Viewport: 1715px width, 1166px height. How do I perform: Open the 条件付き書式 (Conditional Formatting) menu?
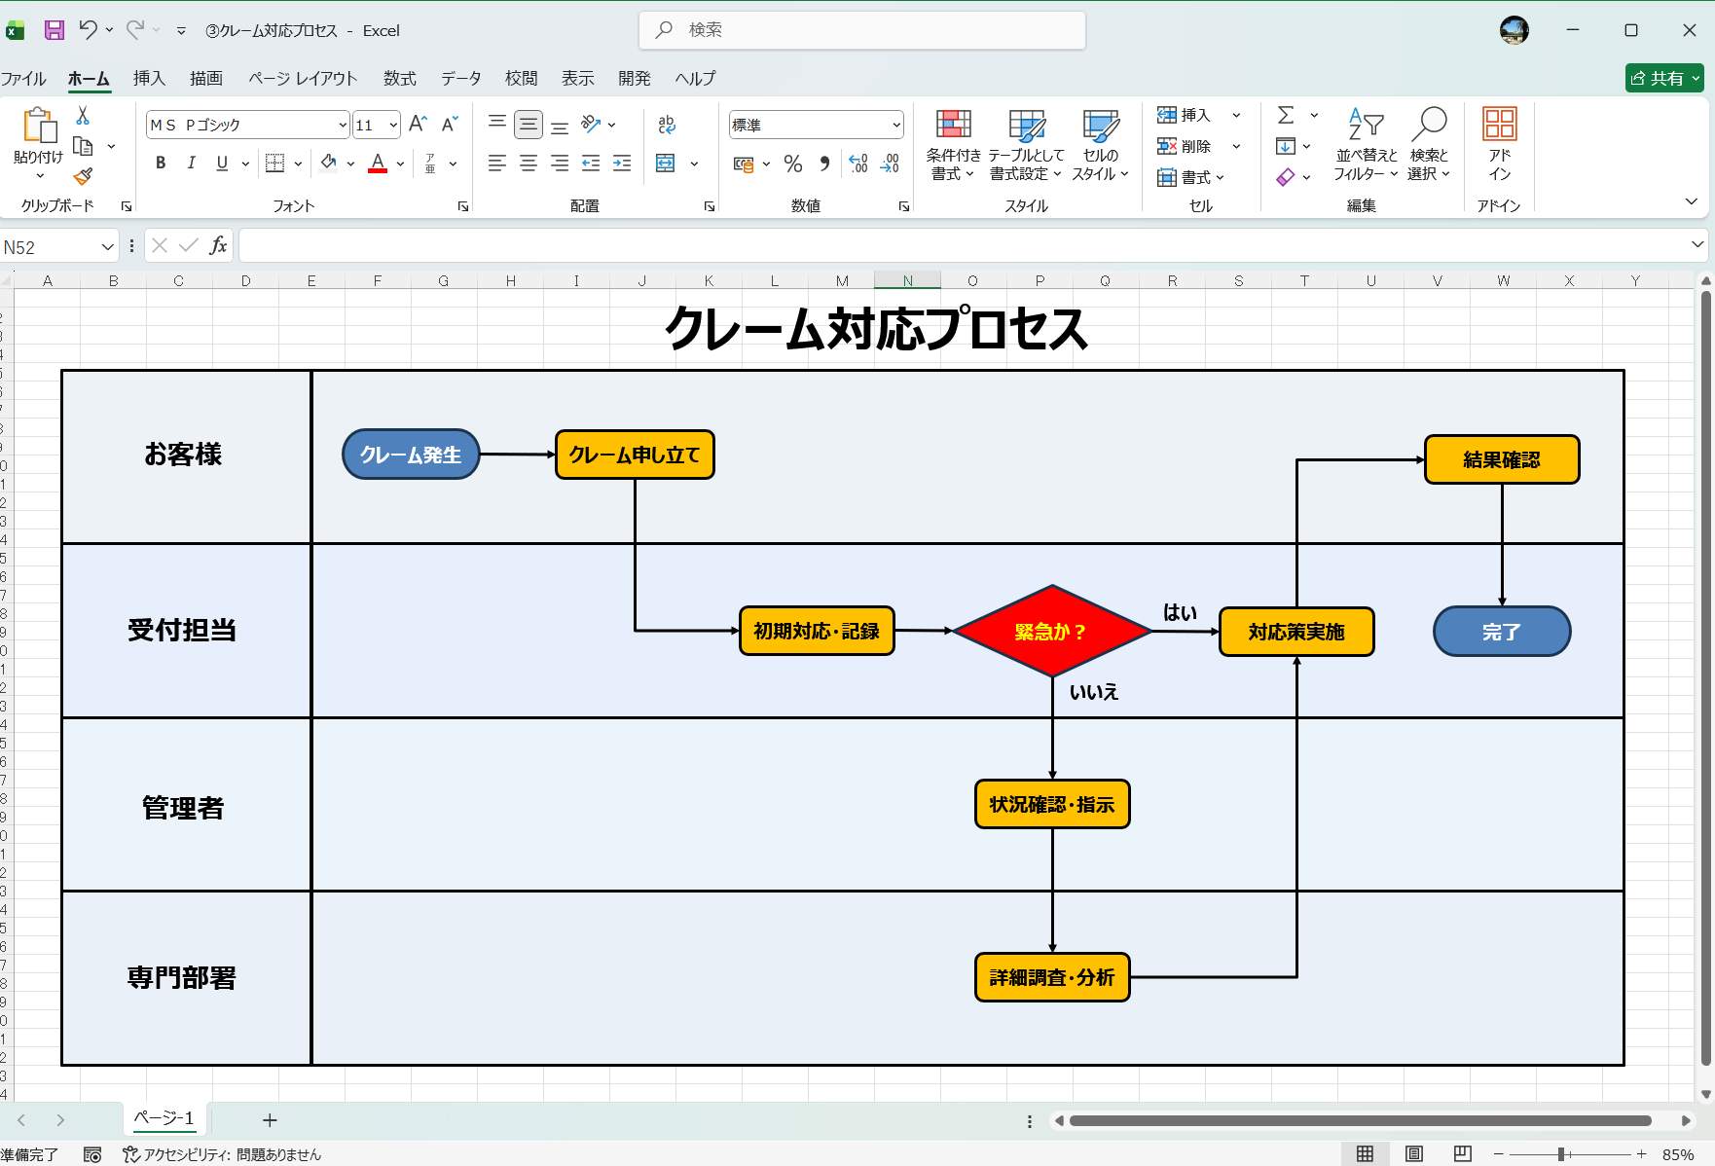click(x=954, y=145)
